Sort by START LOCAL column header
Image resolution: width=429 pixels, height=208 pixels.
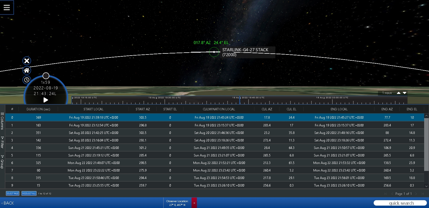[x=93, y=109]
